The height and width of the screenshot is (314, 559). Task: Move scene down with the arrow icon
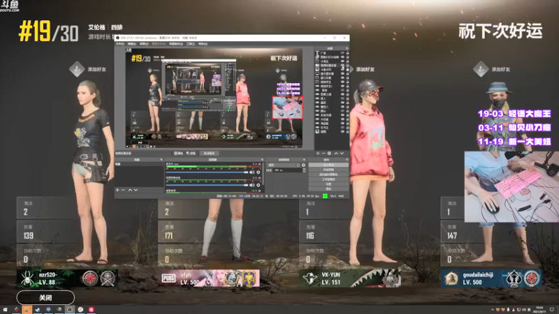click(x=136, y=190)
